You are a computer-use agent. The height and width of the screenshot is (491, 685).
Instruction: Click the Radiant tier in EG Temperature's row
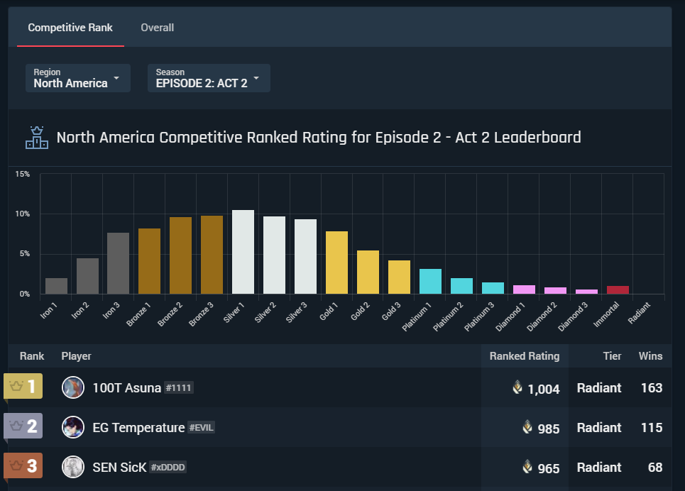click(599, 428)
